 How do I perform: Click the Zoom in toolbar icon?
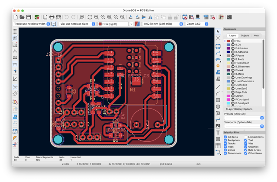coord(97,17)
